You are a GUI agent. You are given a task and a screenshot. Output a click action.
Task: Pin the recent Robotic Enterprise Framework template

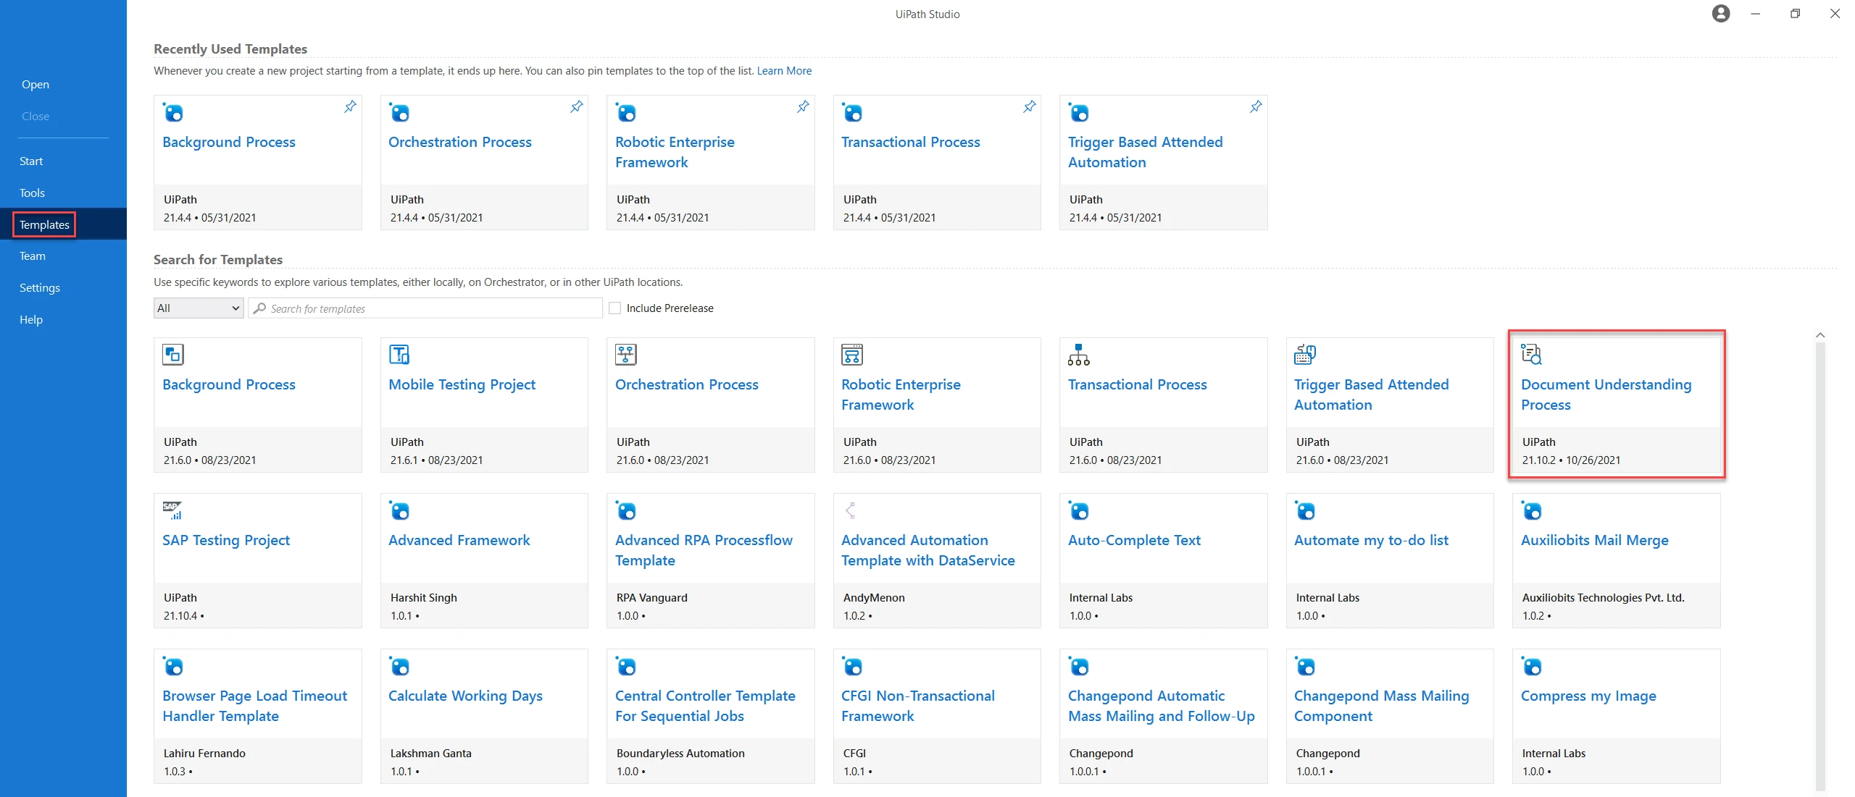click(x=803, y=106)
